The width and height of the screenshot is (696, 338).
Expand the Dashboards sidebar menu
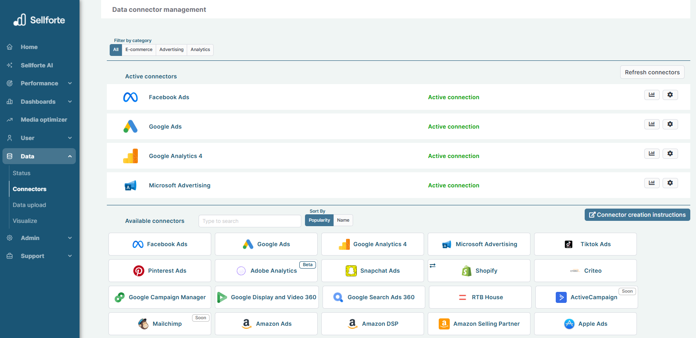[39, 102]
